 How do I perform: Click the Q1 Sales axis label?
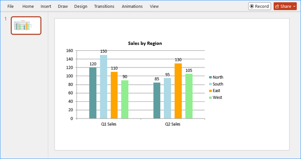tap(109, 124)
